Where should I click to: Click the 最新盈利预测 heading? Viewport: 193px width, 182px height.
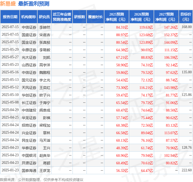(x=34, y=4)
